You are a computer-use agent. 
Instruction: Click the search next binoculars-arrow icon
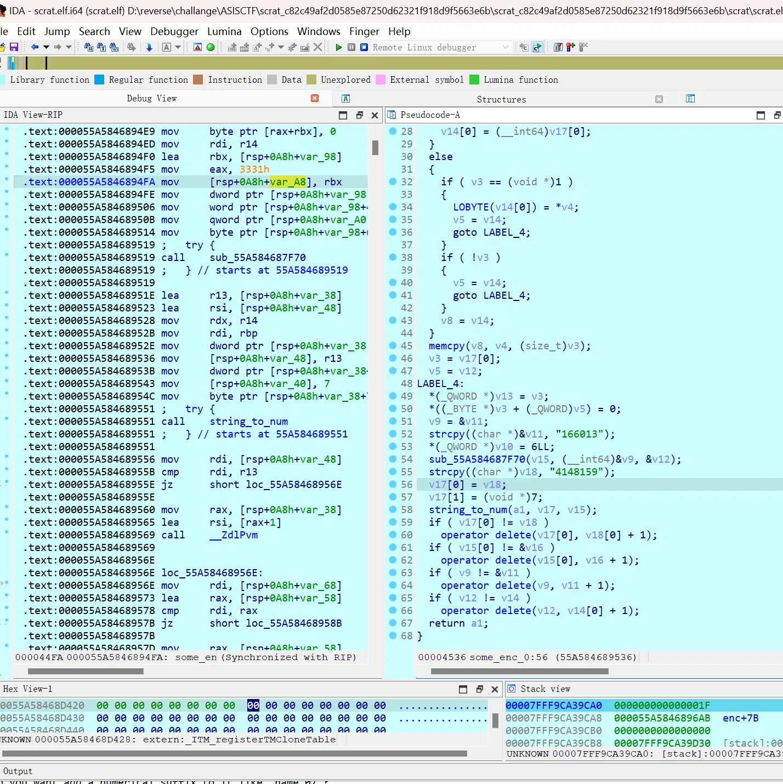tap(131, 47)
